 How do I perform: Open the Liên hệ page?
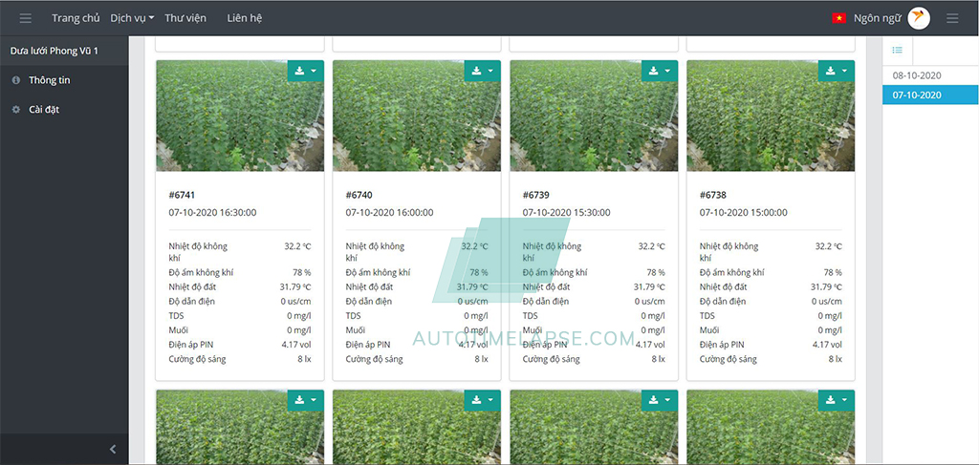pyautogui.click(x=244, y=18)
